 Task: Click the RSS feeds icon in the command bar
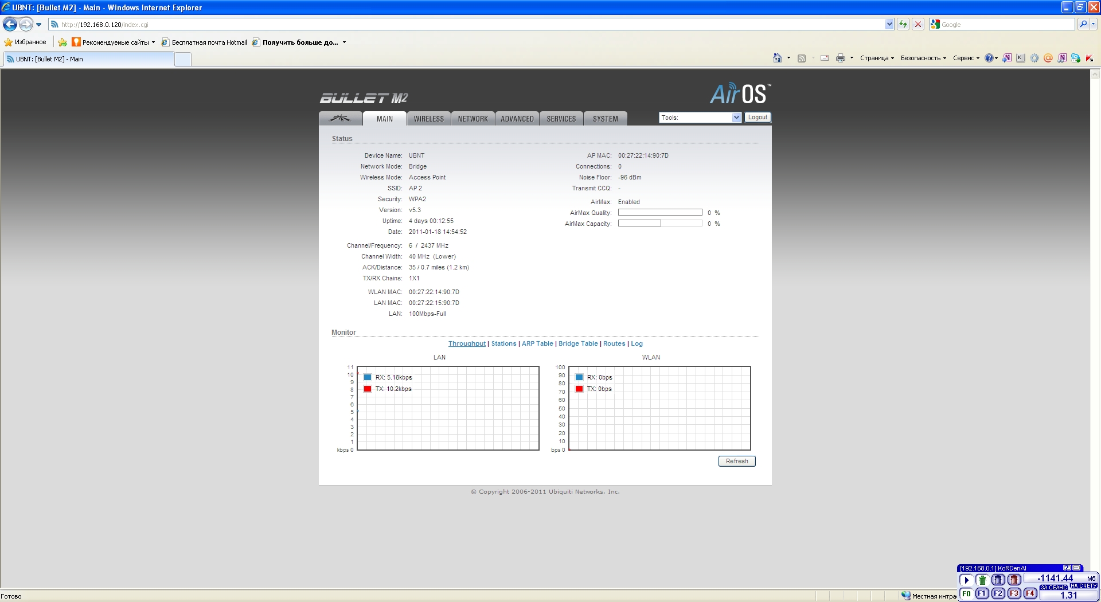click(x=802, y=58)
